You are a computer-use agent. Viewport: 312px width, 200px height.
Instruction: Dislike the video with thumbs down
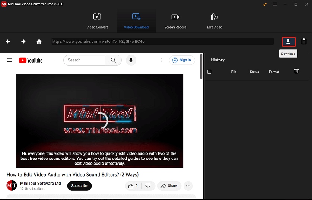pyautogui.click(x=148, y=186)
